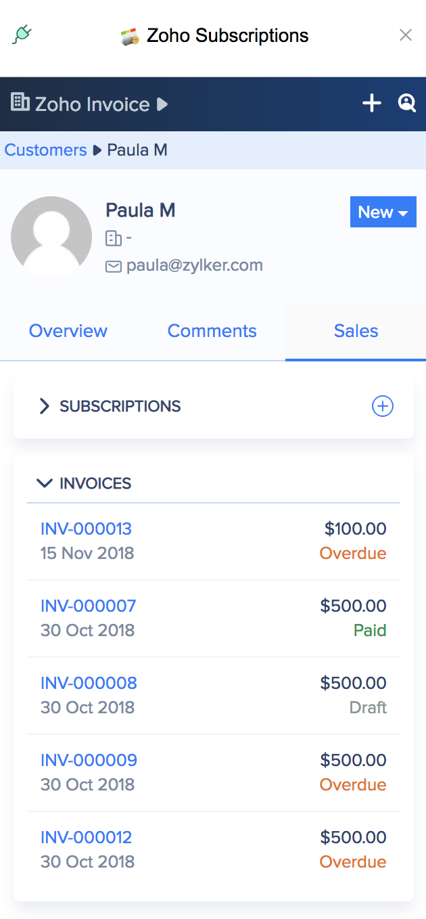Click the company building icon under Paula M

(113, 238)
